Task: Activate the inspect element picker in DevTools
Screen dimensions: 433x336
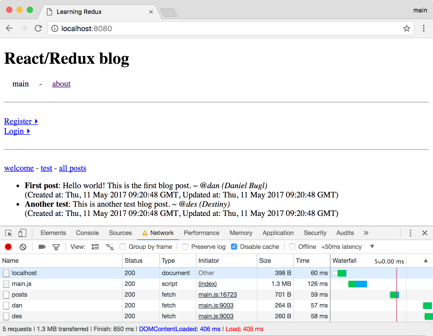Action: click(x=9, y=233)
